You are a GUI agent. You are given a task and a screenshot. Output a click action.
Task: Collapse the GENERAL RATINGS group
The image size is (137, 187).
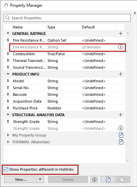coord(8,34)
